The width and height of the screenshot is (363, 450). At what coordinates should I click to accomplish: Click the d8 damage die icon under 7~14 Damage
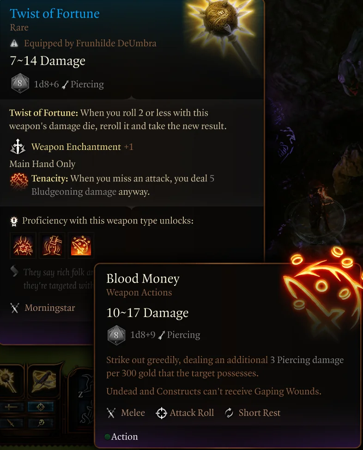(20, 84)
